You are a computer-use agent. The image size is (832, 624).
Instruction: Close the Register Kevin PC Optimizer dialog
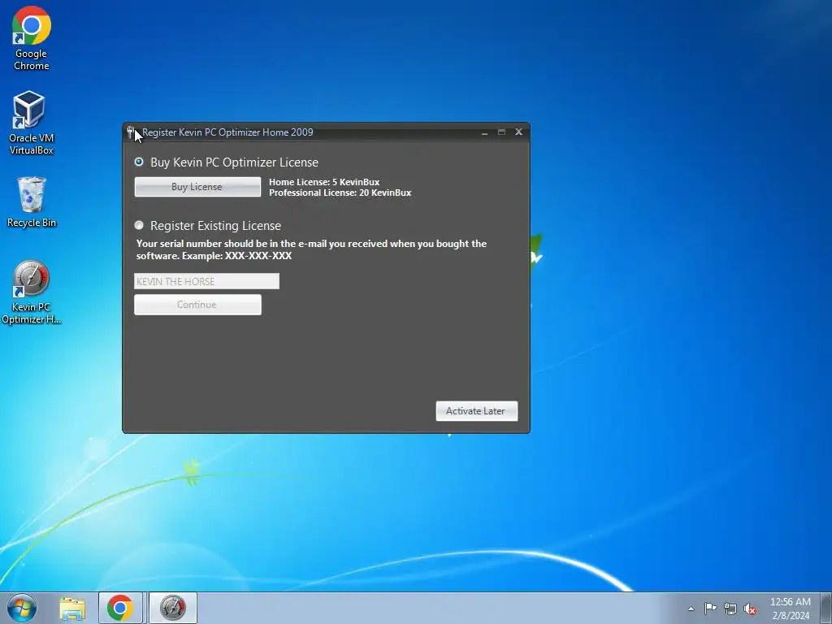(x=519, y=132)
